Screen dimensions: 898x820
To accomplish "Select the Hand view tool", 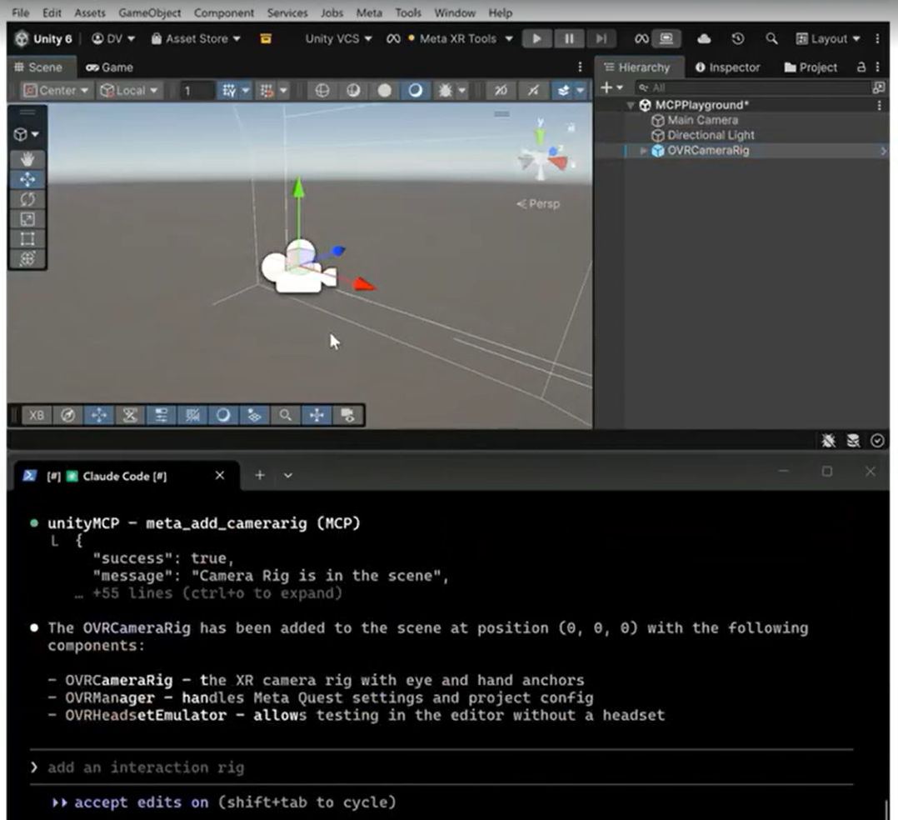I will click(27, 159).
